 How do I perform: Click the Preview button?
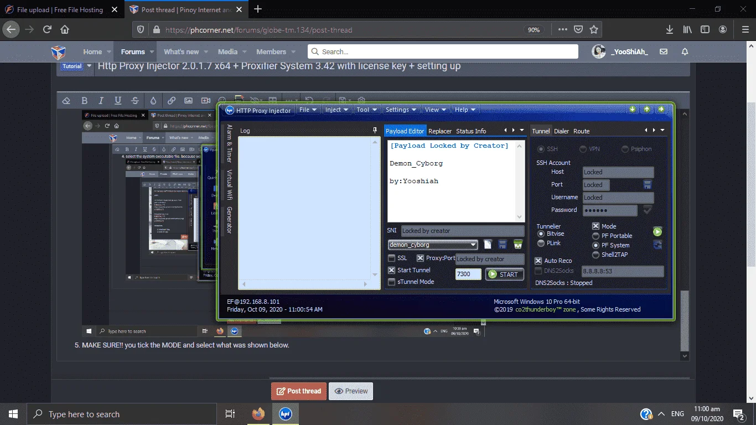coord(351,391)
